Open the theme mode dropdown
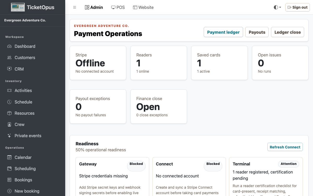This screenshot has width=313, height=196. [277, 7]
